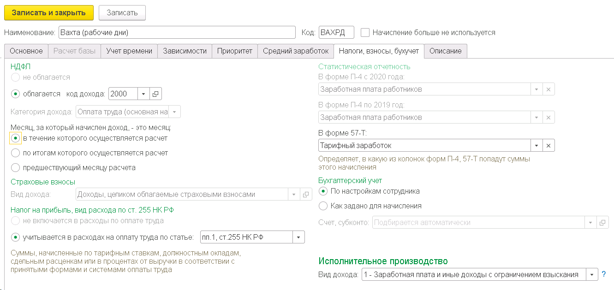614x290 pixels.
Task: Open the income code 2000 record icon
Action: pyautogui.click(x=155, y=94)
